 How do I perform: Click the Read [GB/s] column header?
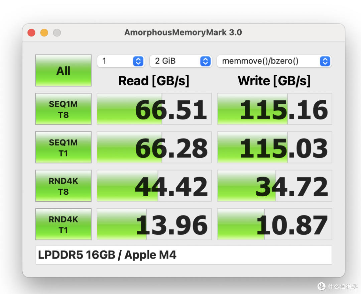(154, 81)
